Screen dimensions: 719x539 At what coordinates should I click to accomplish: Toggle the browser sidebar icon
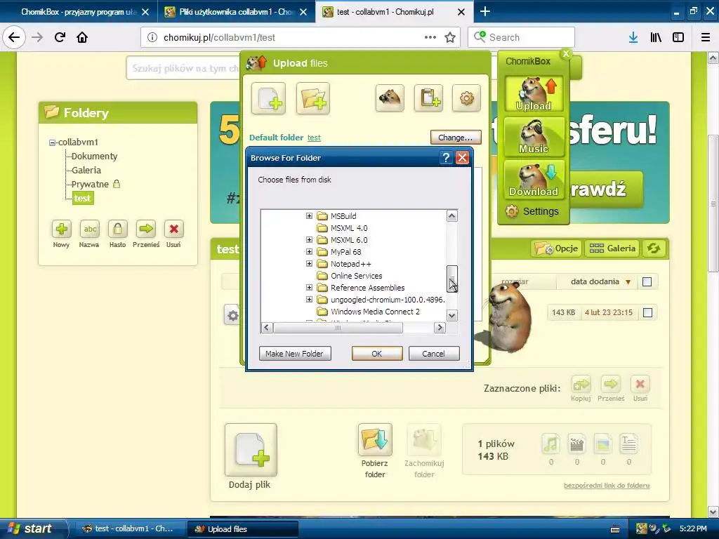678,38
